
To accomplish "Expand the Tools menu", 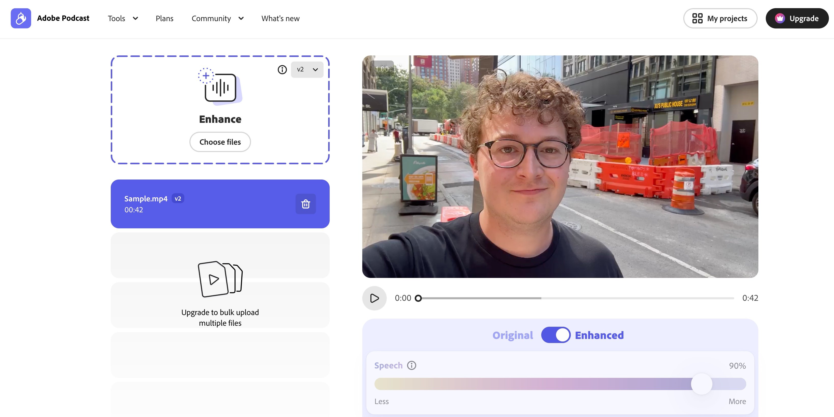I will (123, 18).
